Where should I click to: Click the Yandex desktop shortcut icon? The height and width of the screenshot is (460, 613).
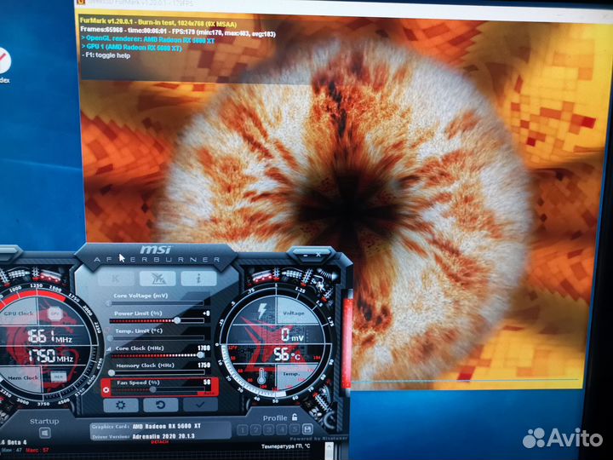[4, 64]
